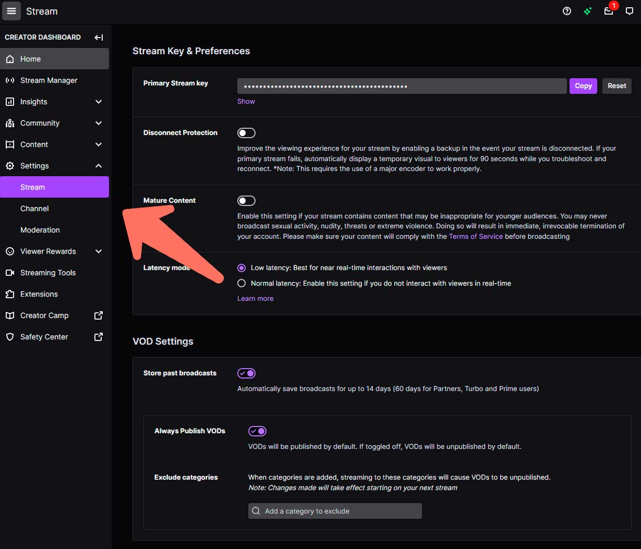Go to Home in sidebar
Image resolution: width=641 pixels, height=549 pixels.
click(55, 59)
